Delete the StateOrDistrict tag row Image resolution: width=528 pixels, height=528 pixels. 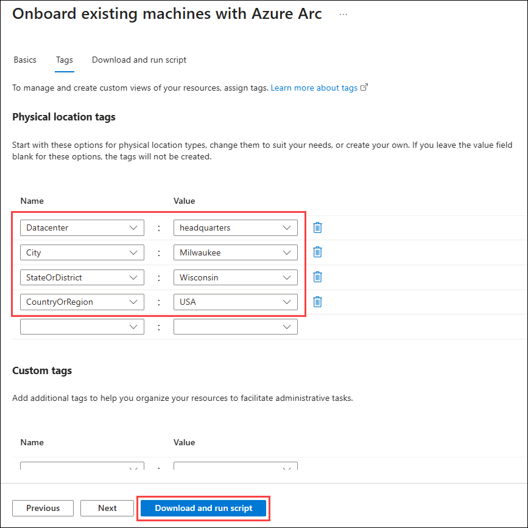click(x=317, y=277)
